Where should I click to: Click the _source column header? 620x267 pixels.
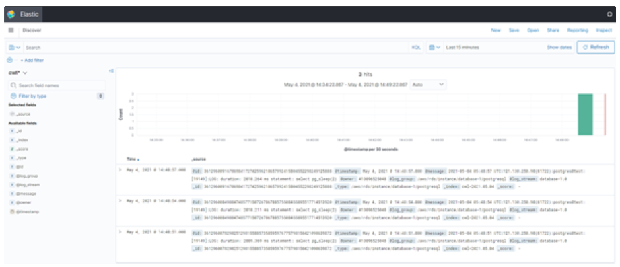pos(198,159)
